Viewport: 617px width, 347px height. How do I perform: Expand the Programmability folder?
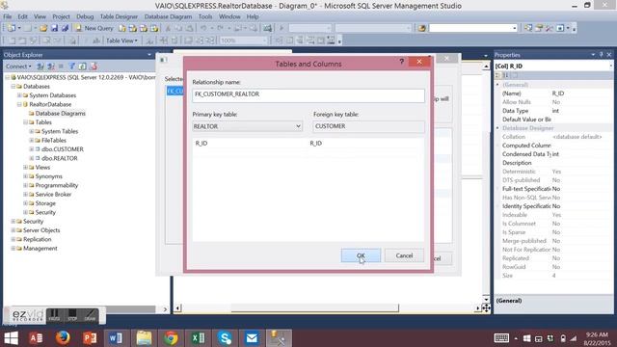26,185
